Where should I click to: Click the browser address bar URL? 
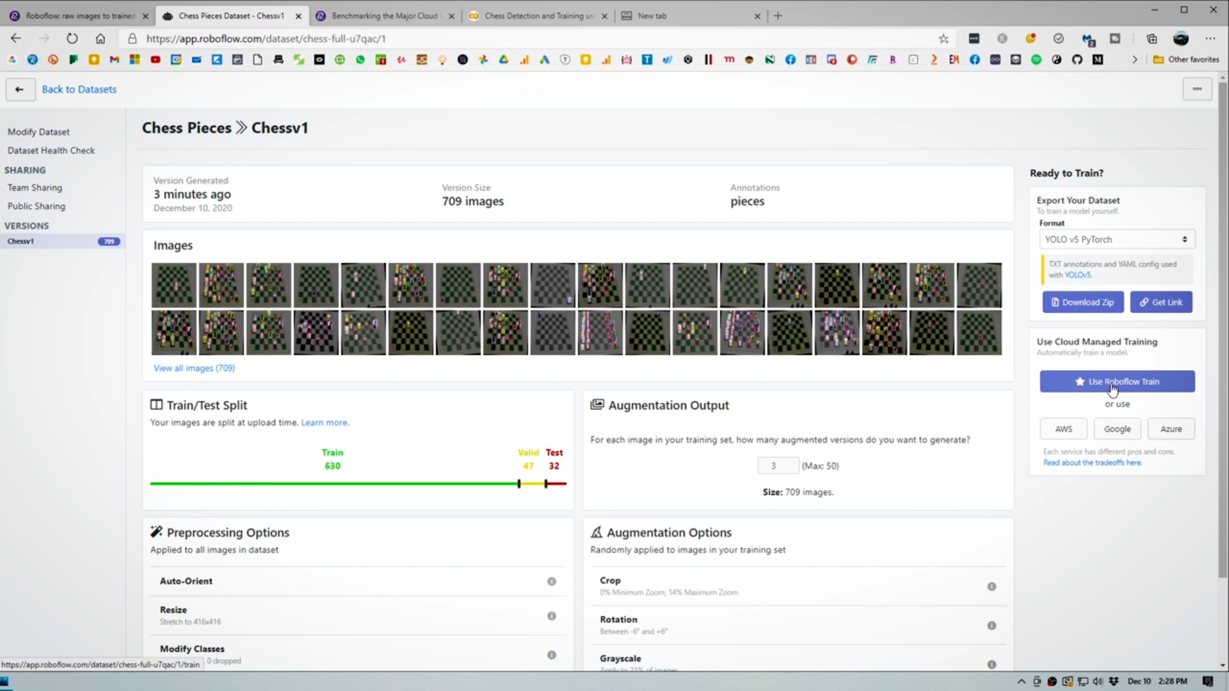266,38
